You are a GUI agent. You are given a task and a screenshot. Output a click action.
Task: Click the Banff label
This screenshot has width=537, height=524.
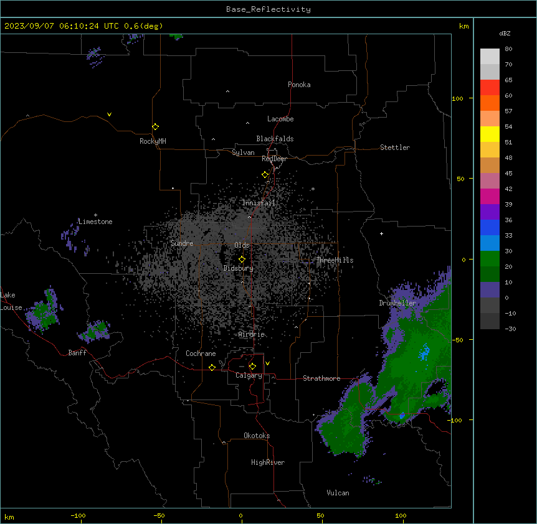(x=77, y=353)
